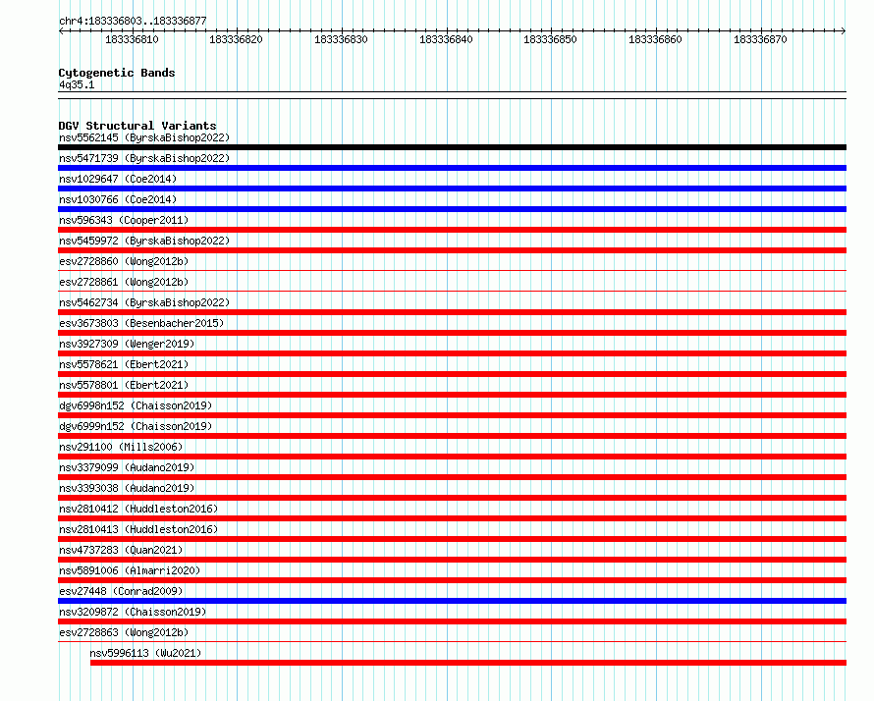
Task: Click the red bar under nsv2810412
Action: pos(452,518)
